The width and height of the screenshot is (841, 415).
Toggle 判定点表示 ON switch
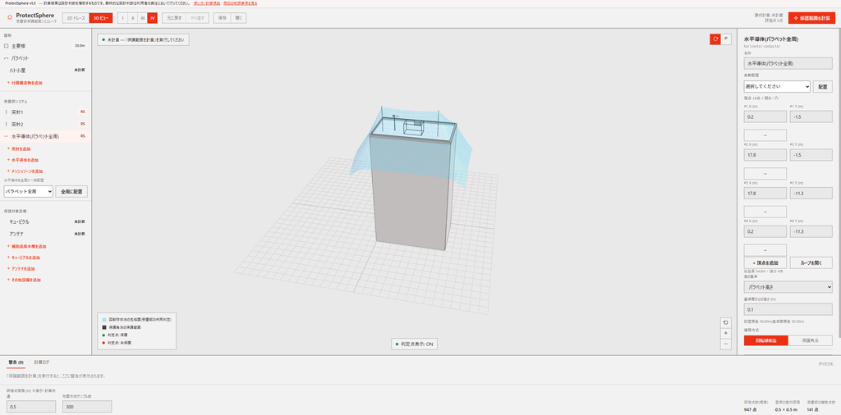point(414,344)
